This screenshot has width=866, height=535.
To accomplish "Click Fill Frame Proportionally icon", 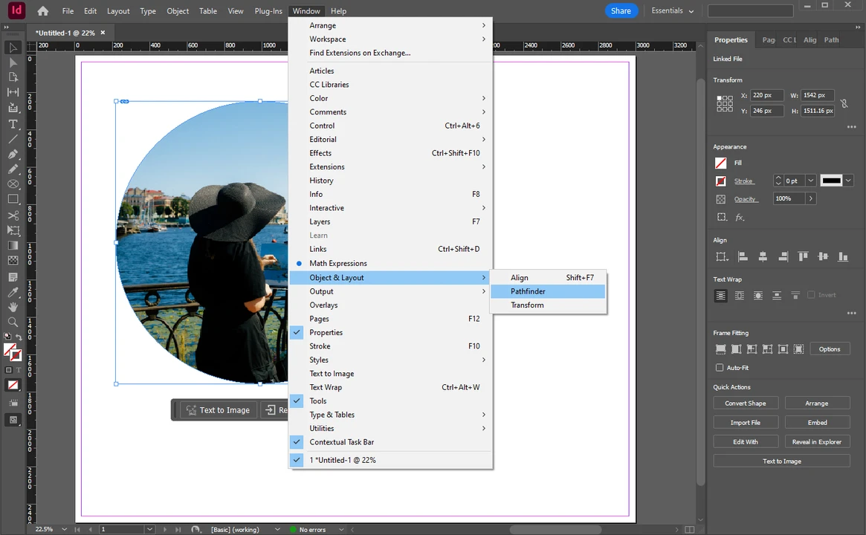I will point(721,349).
